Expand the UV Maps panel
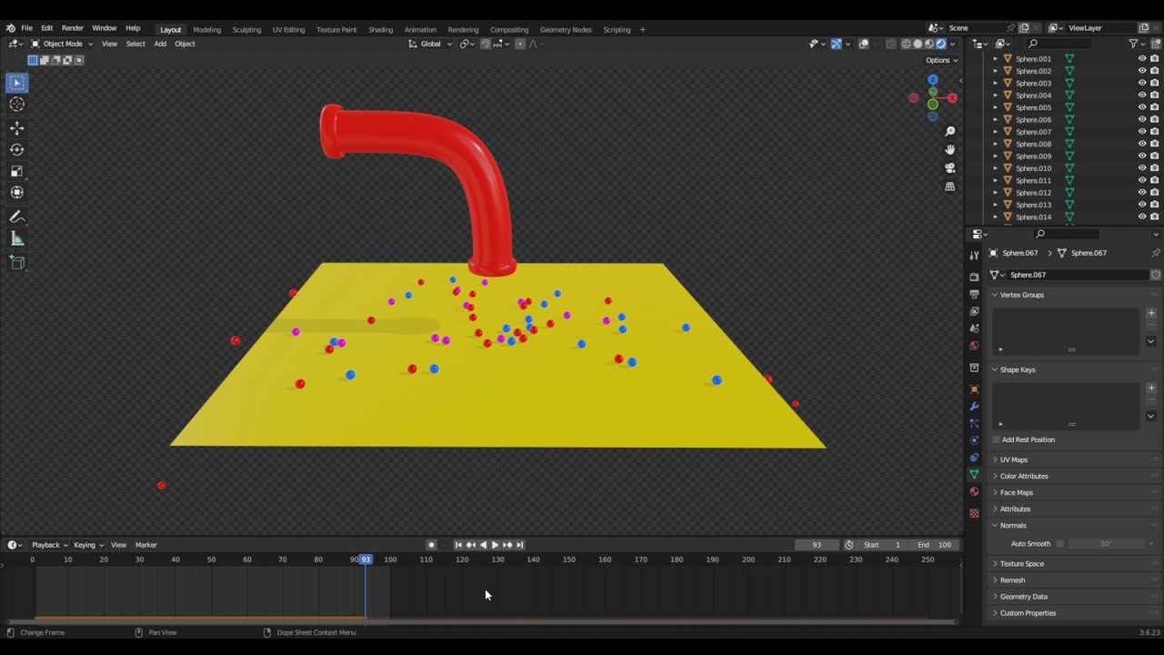Screen dimensions: 1164x655 coord(1014,459)
